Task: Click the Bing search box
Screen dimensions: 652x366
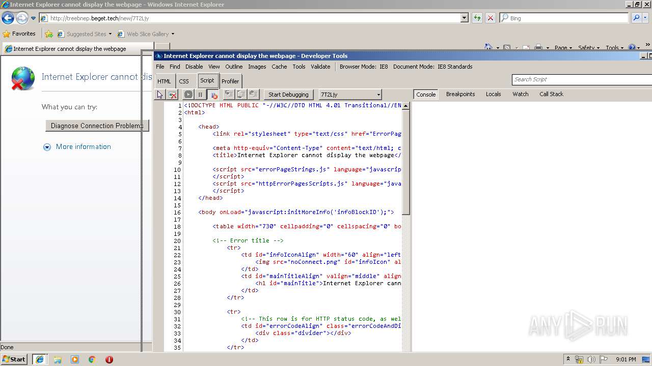Action: (564, 18)
